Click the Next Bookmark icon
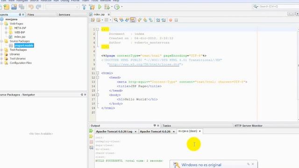Screen dimensions: 299x168 point(145,20)
